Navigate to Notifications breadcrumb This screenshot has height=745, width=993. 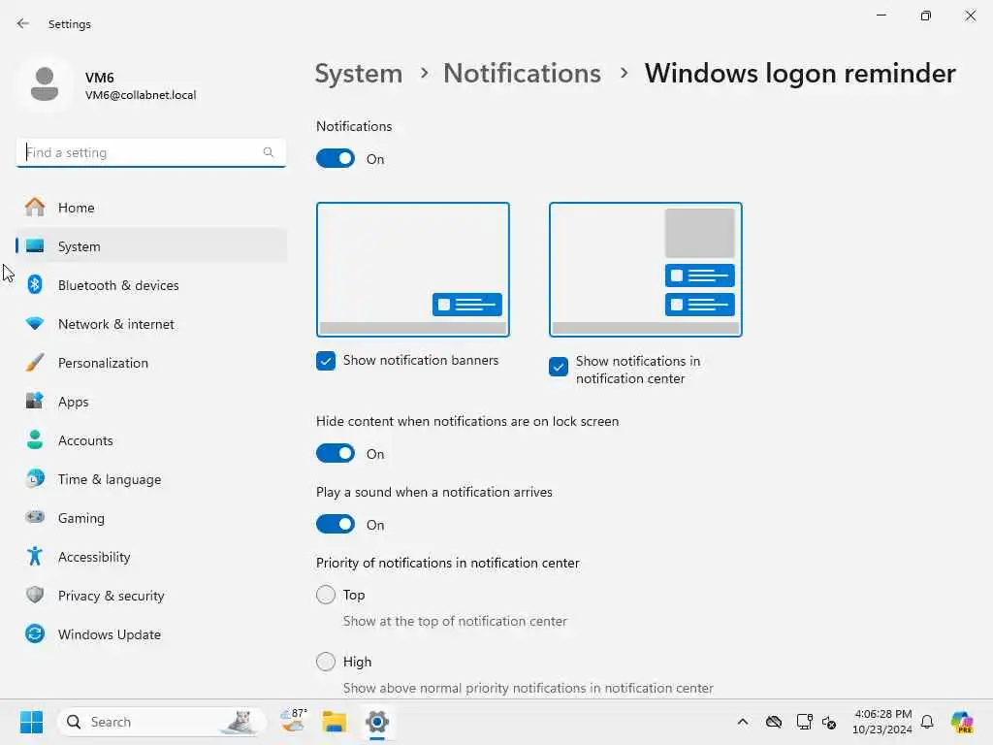(x=522, y=74)
